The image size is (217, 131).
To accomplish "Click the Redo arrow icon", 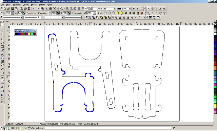I will click(x=38, y=9).
